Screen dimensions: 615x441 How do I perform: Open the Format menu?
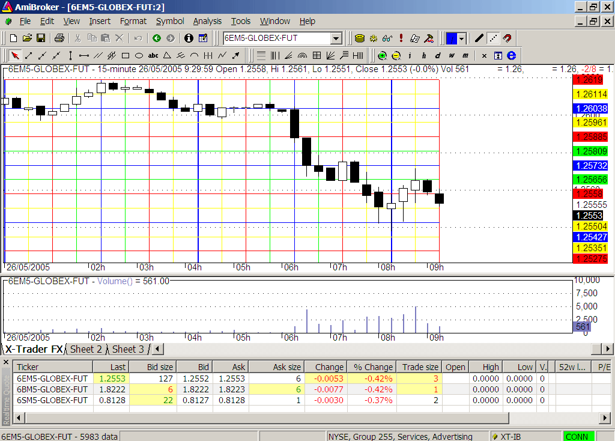point(133,21)
